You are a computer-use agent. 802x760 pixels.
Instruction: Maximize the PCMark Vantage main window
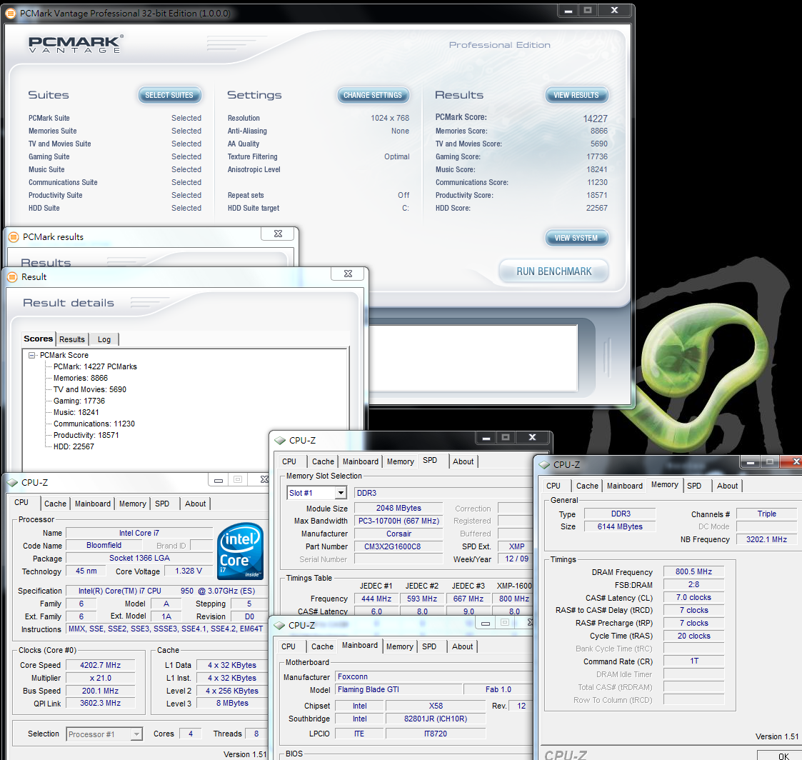point(588,11)
